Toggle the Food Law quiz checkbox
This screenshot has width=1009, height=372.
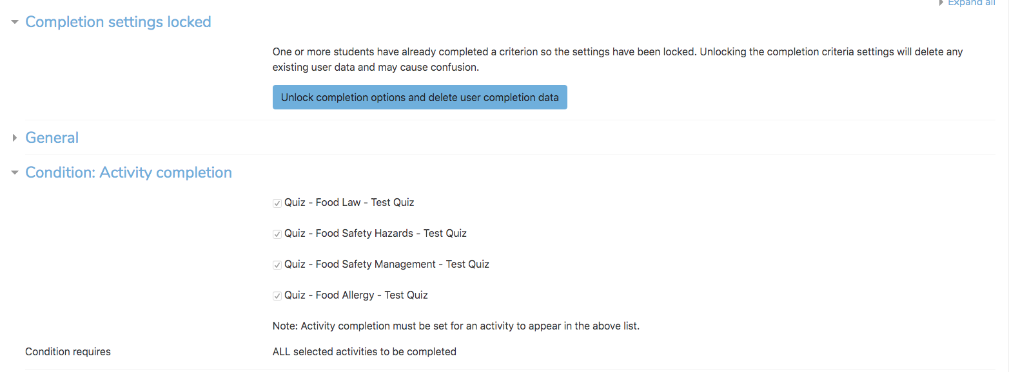pyautogui.click(x=277, y=203)
